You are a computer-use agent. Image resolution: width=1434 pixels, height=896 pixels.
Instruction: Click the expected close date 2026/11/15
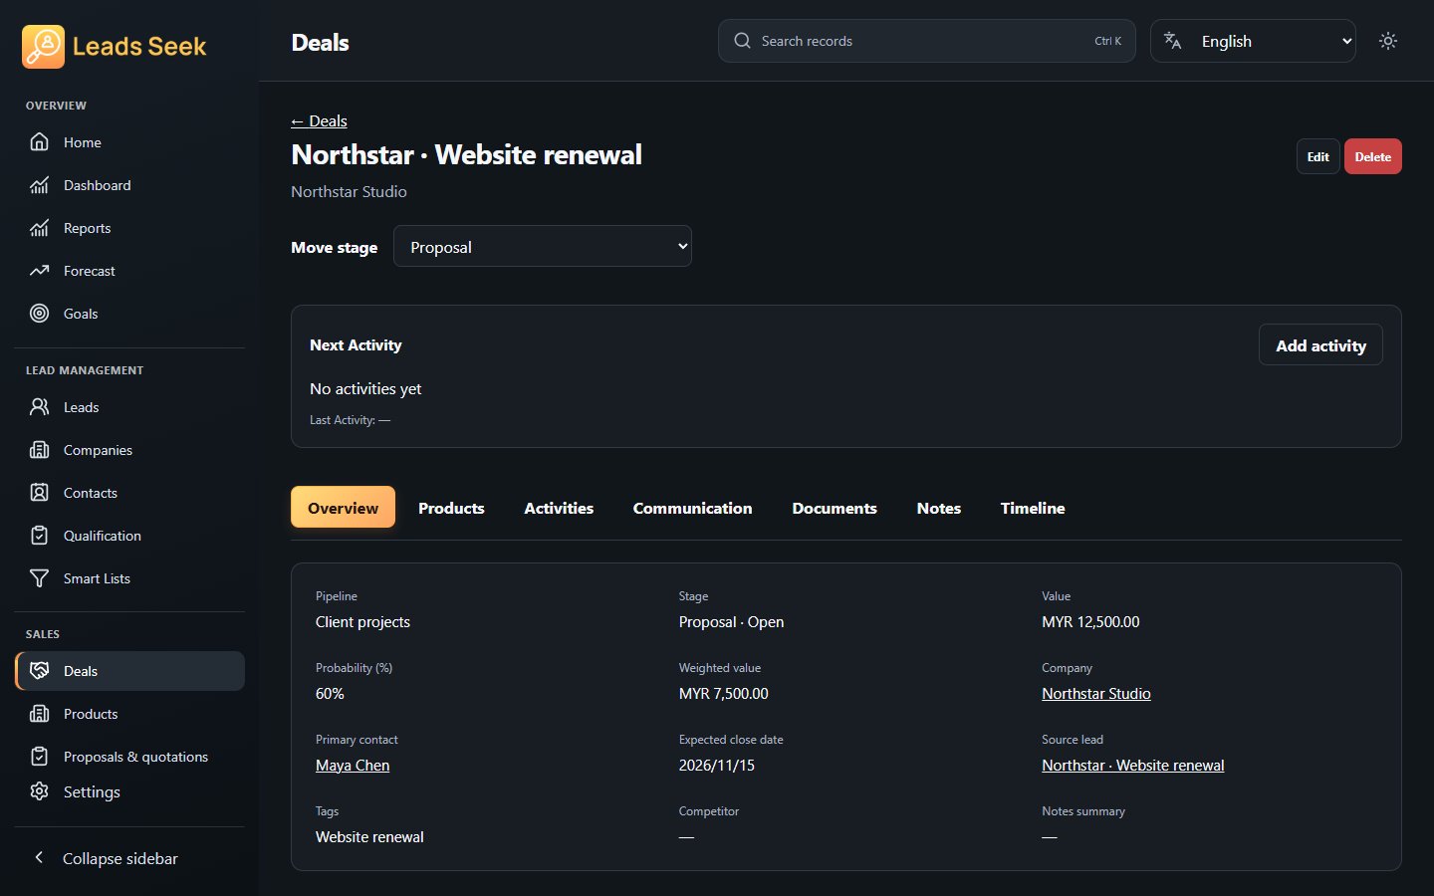717,766
